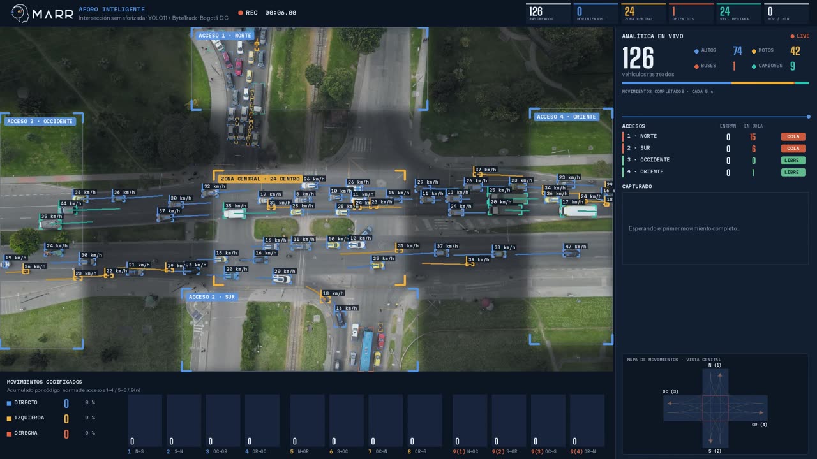Open the 0 MOVIMIENTOS stat card
This screenshot has width=817, height=459.
tap(596, 13)
